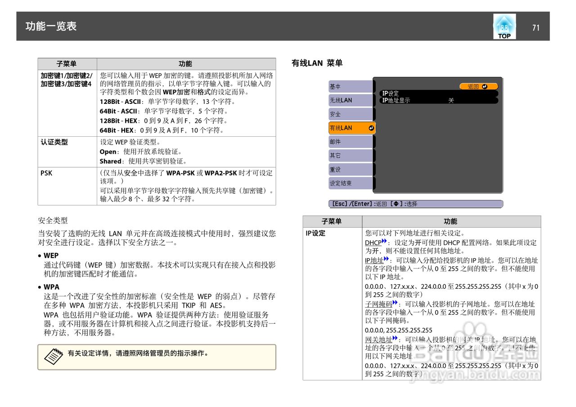Click the 128Bit - ASCII line
This screenshot has width=576, height=407.
point(167,102)
